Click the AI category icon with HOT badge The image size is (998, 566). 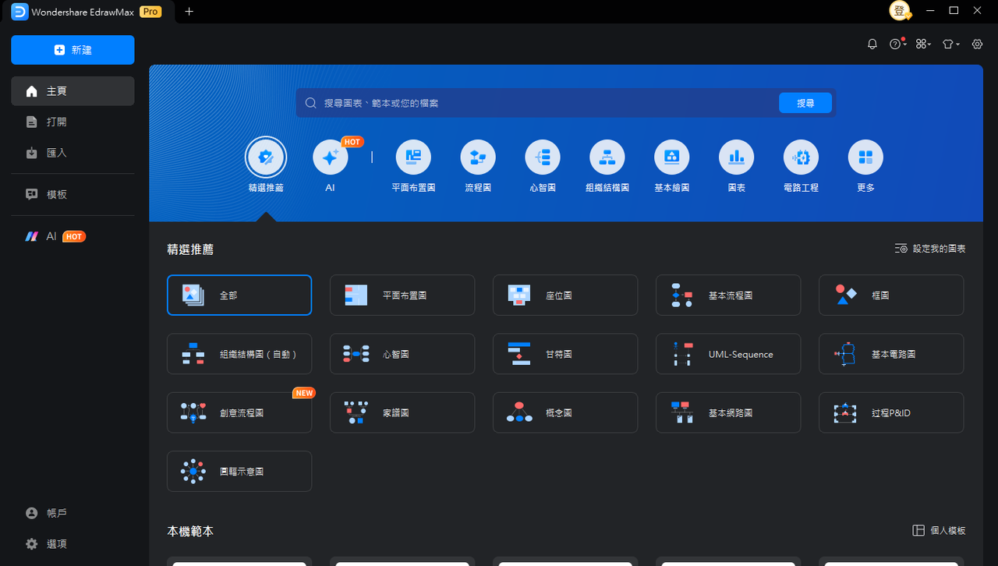(330, 157)
